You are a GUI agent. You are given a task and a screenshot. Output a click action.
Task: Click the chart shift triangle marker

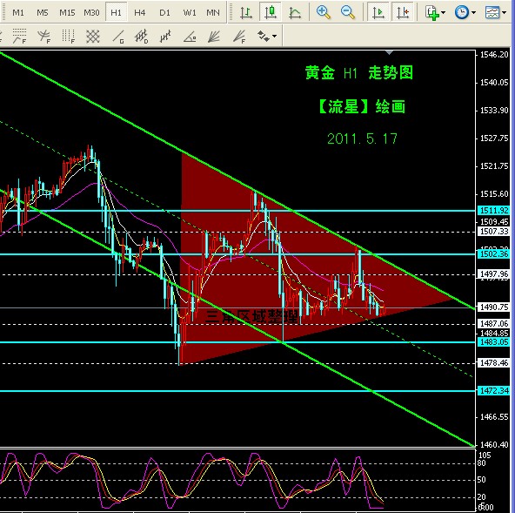(x=389, y=52)
